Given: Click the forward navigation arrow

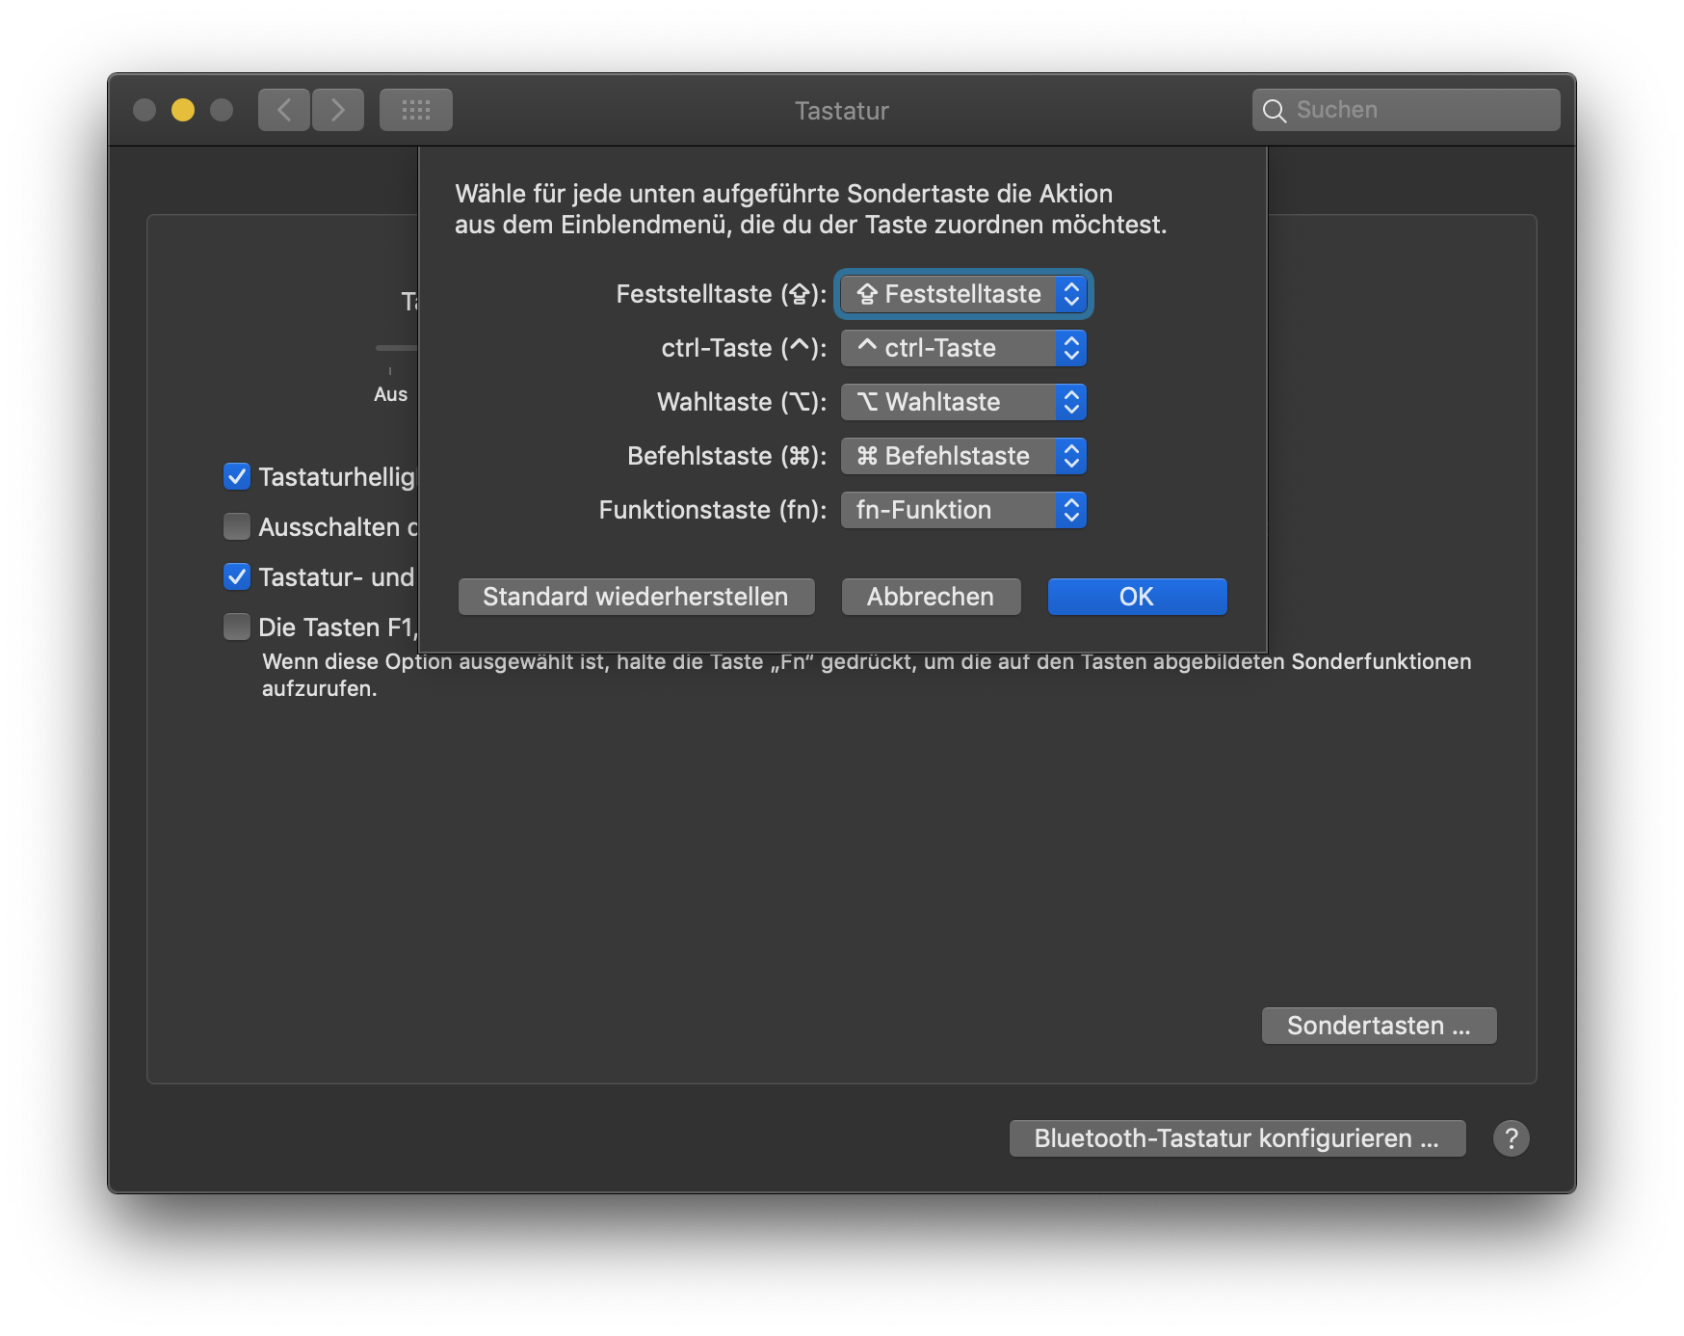Looking at the screenshot, I should click(x=338, y=110).
